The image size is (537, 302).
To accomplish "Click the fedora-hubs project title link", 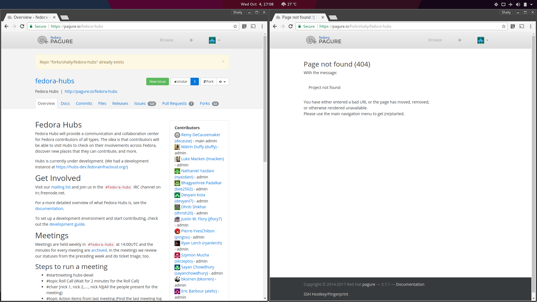I will [x=55, y=81].
